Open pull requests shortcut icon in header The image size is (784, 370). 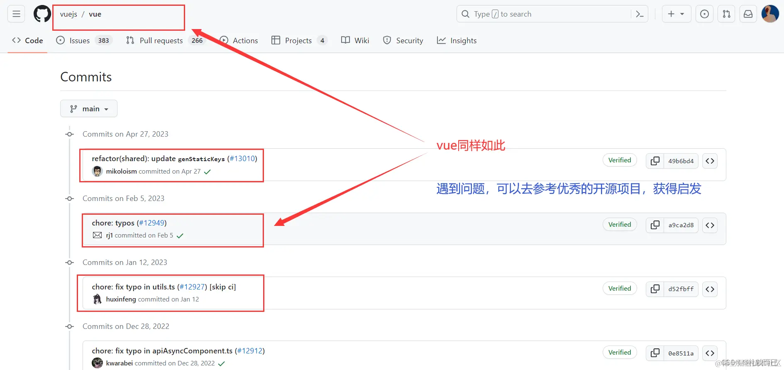pos(726,14)
